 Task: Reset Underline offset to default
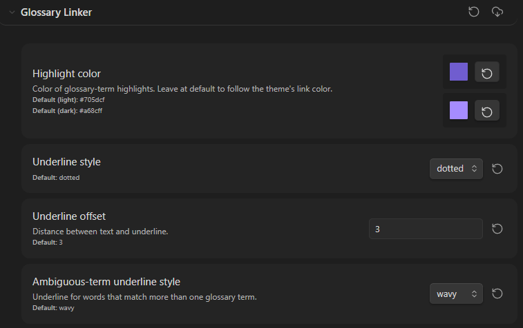coord(497,229)
